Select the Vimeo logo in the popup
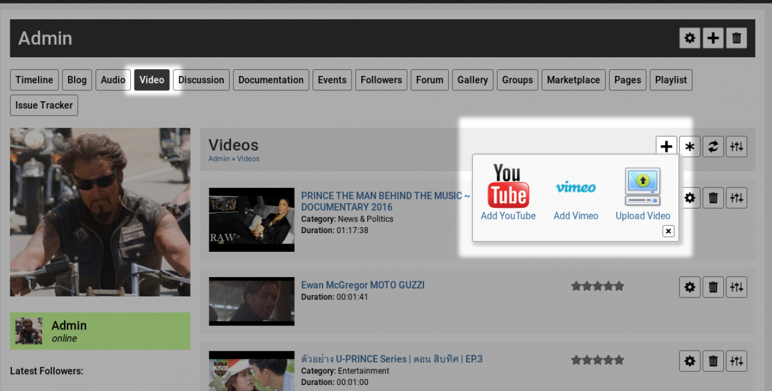 pos(576,187)
